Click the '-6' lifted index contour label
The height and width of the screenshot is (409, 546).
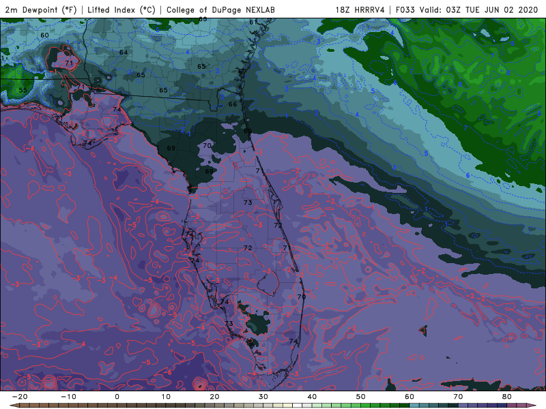tap(167, 372)
